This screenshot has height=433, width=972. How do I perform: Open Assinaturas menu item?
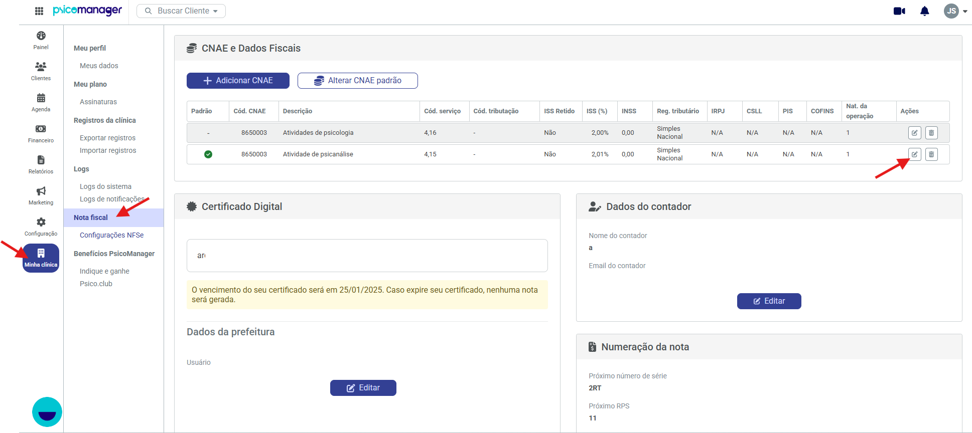click(98, 102)
